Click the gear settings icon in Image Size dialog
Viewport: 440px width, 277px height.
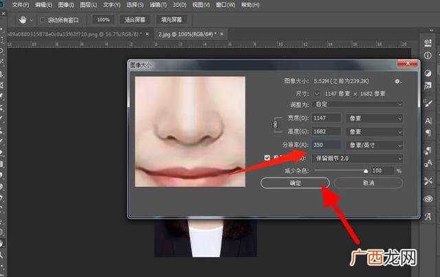(x=397, y=81)
